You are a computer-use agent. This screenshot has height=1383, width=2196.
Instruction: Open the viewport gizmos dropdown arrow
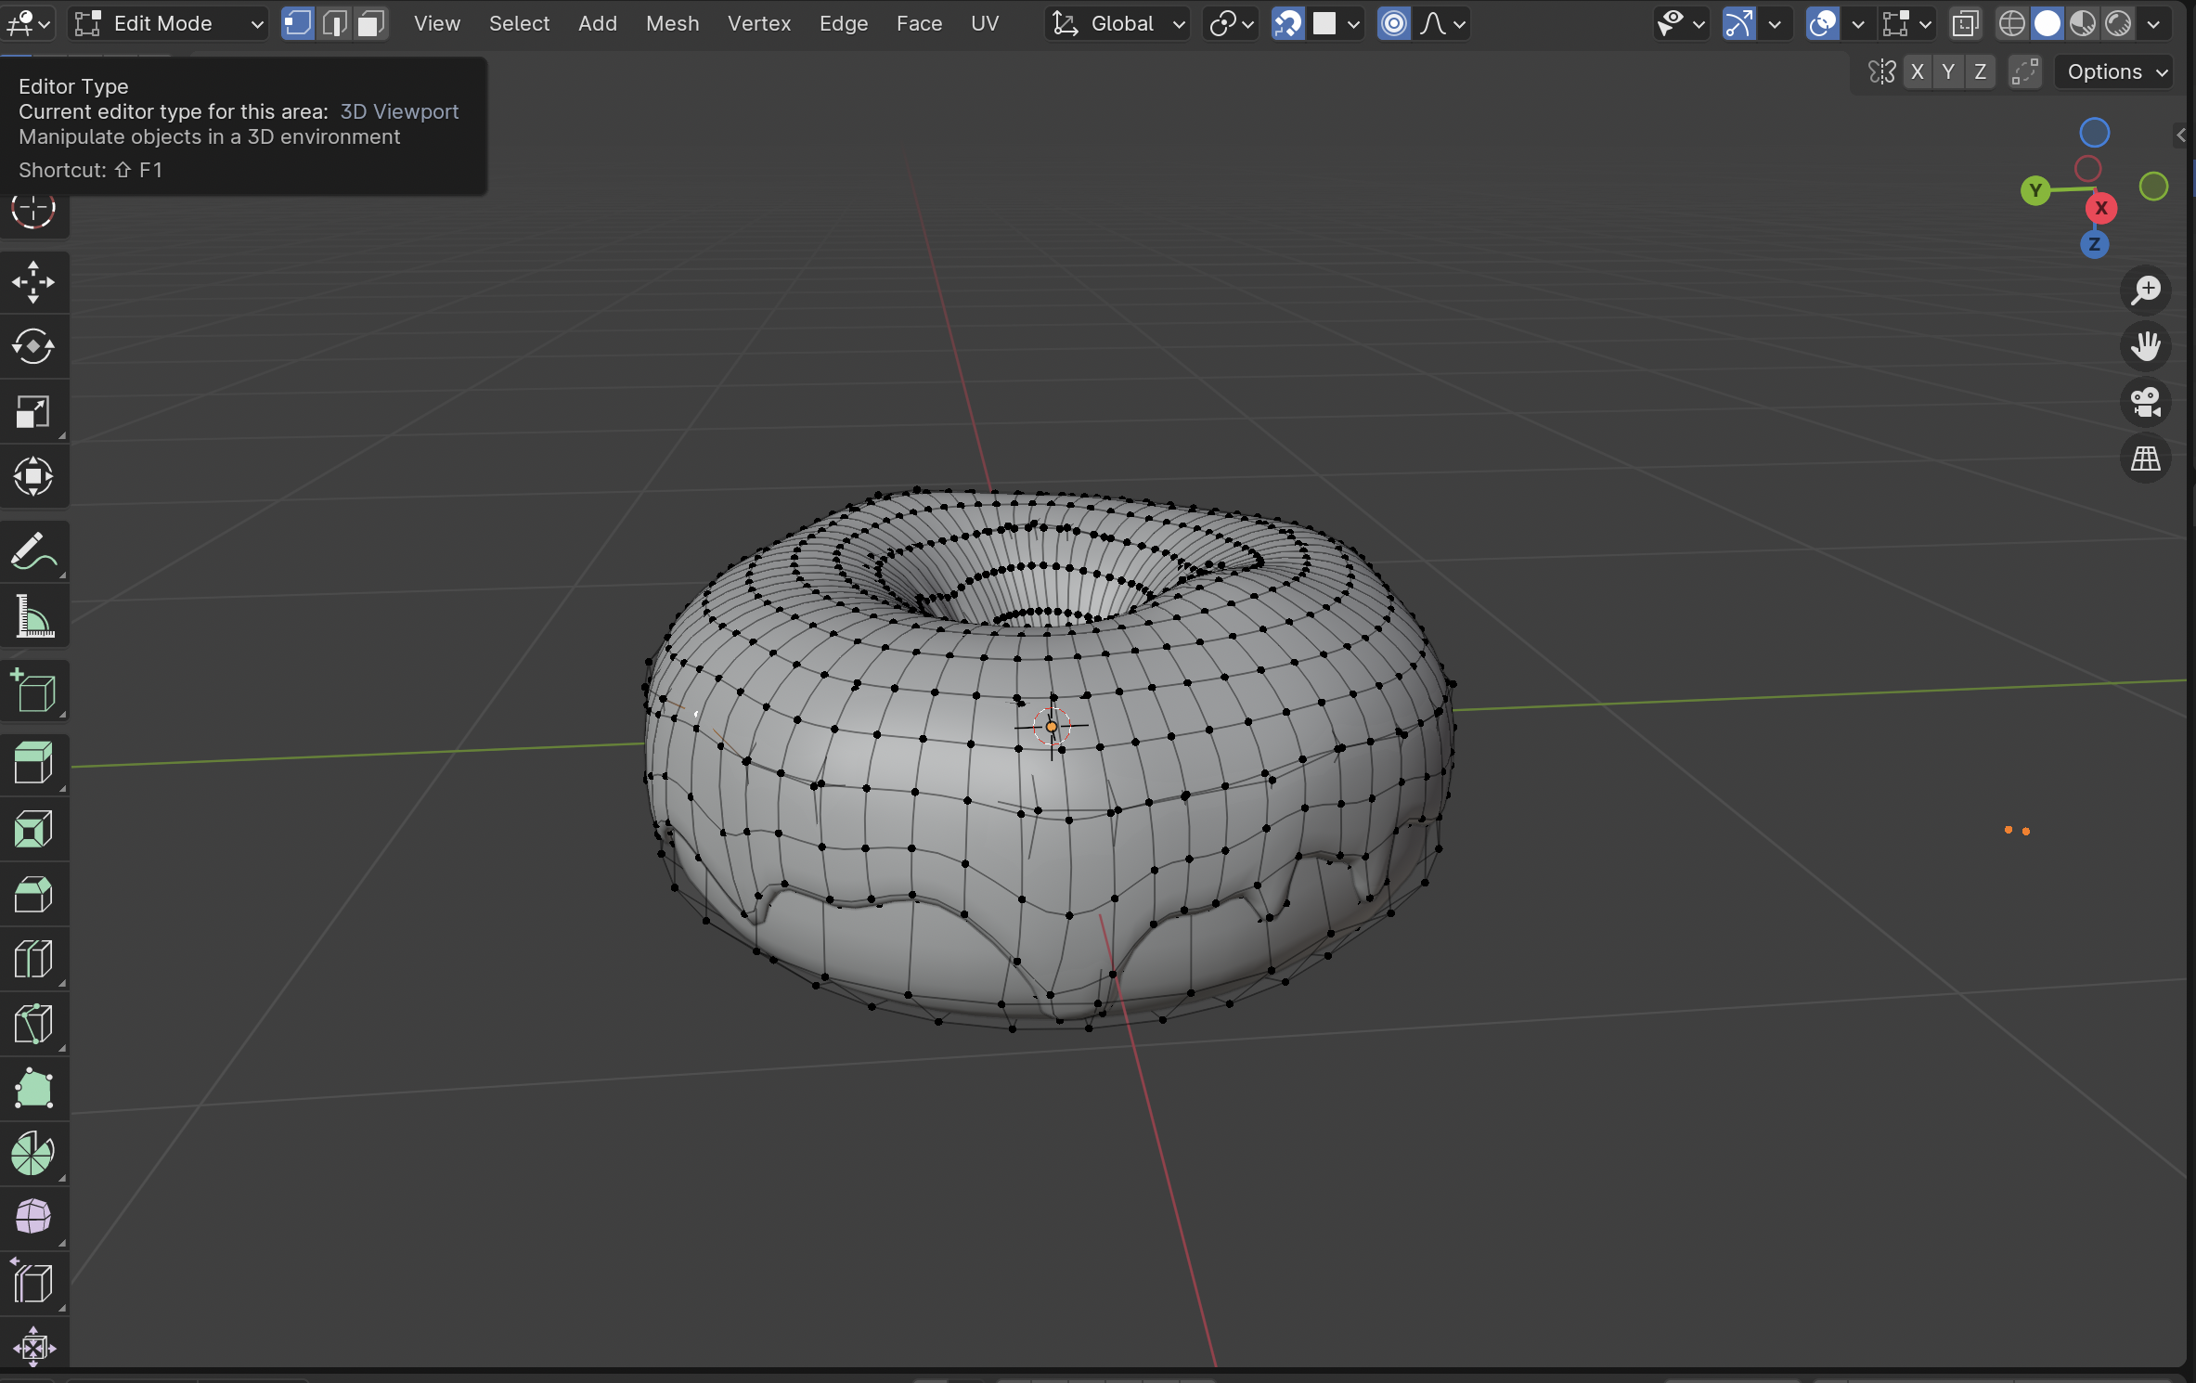click(x=1775, y=23)
